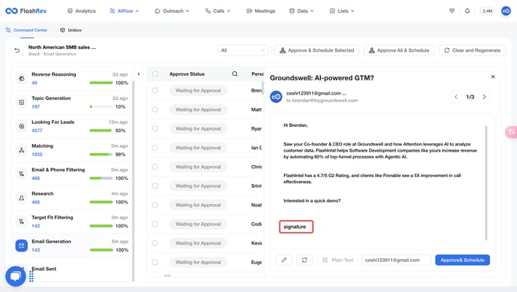Viewport: 517px width, 292px height.
Task: Search in the Approve Status column
Action: pyautogui.click(x=234, y=74)
